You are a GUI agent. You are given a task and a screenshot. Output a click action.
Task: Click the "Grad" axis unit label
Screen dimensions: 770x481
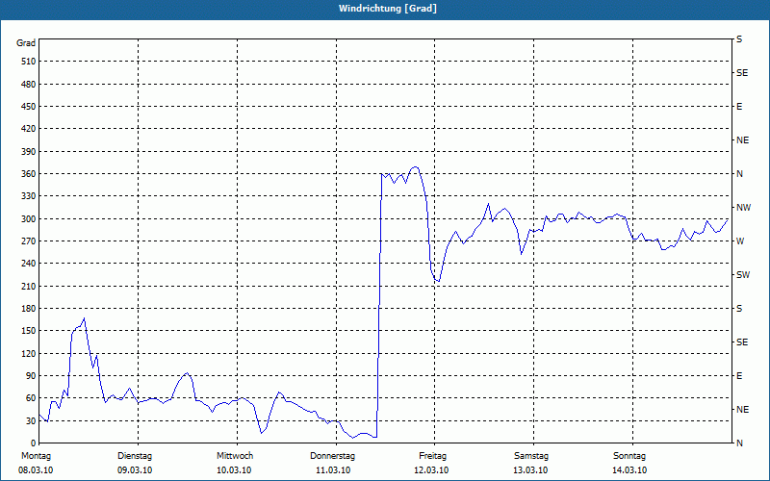point(26,43)
